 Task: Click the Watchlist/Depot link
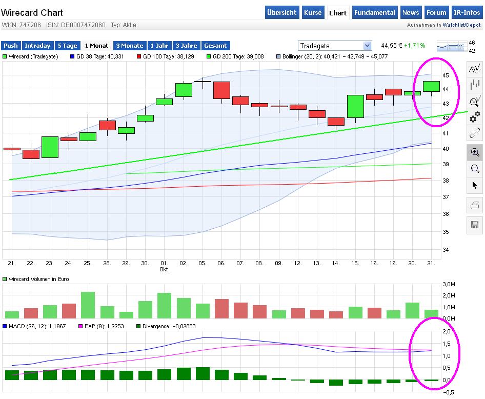coord(462,25)
